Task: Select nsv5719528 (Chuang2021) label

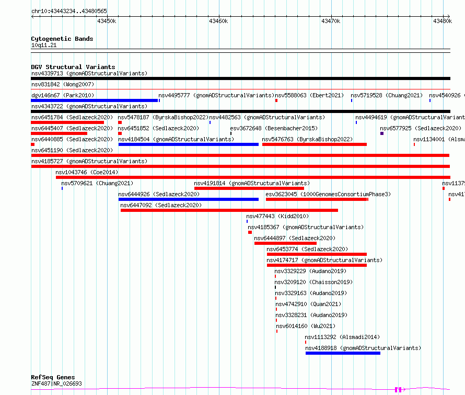Action: [387, 95]
